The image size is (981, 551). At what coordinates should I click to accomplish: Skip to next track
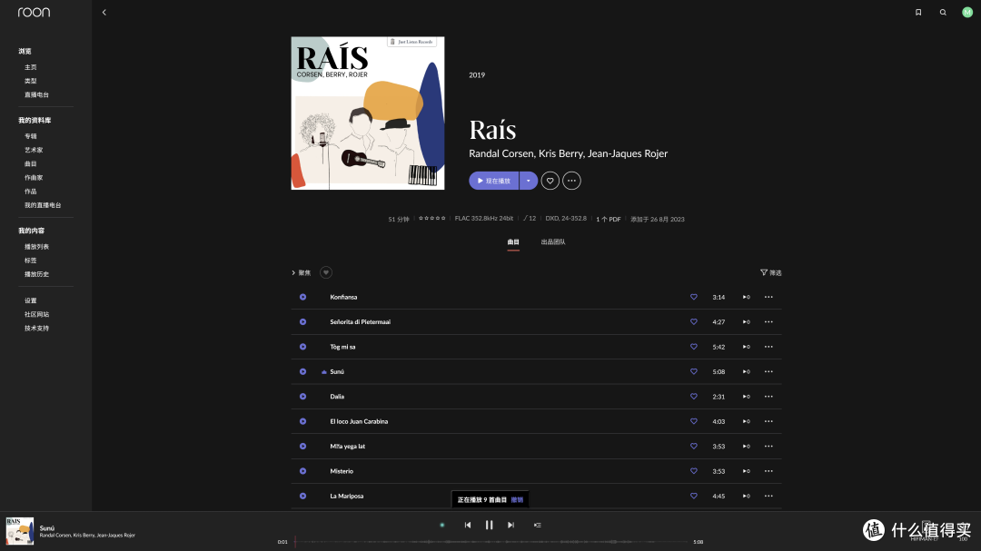tap(510, 526)
